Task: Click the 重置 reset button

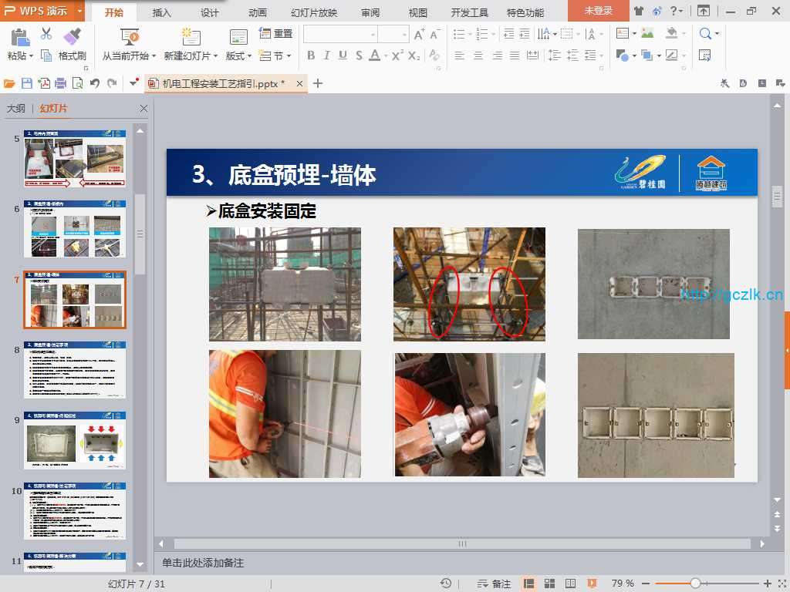Action: 276,34
